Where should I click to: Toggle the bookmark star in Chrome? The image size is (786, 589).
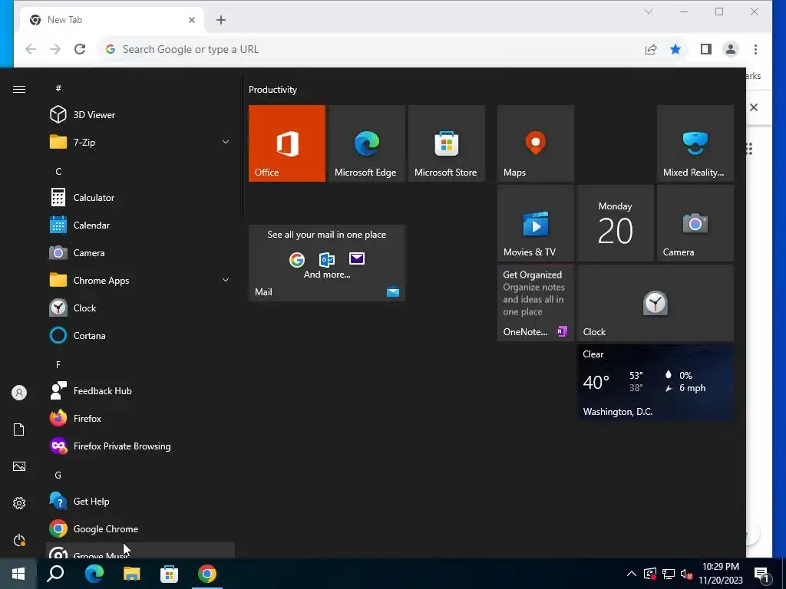pos(675,49)
